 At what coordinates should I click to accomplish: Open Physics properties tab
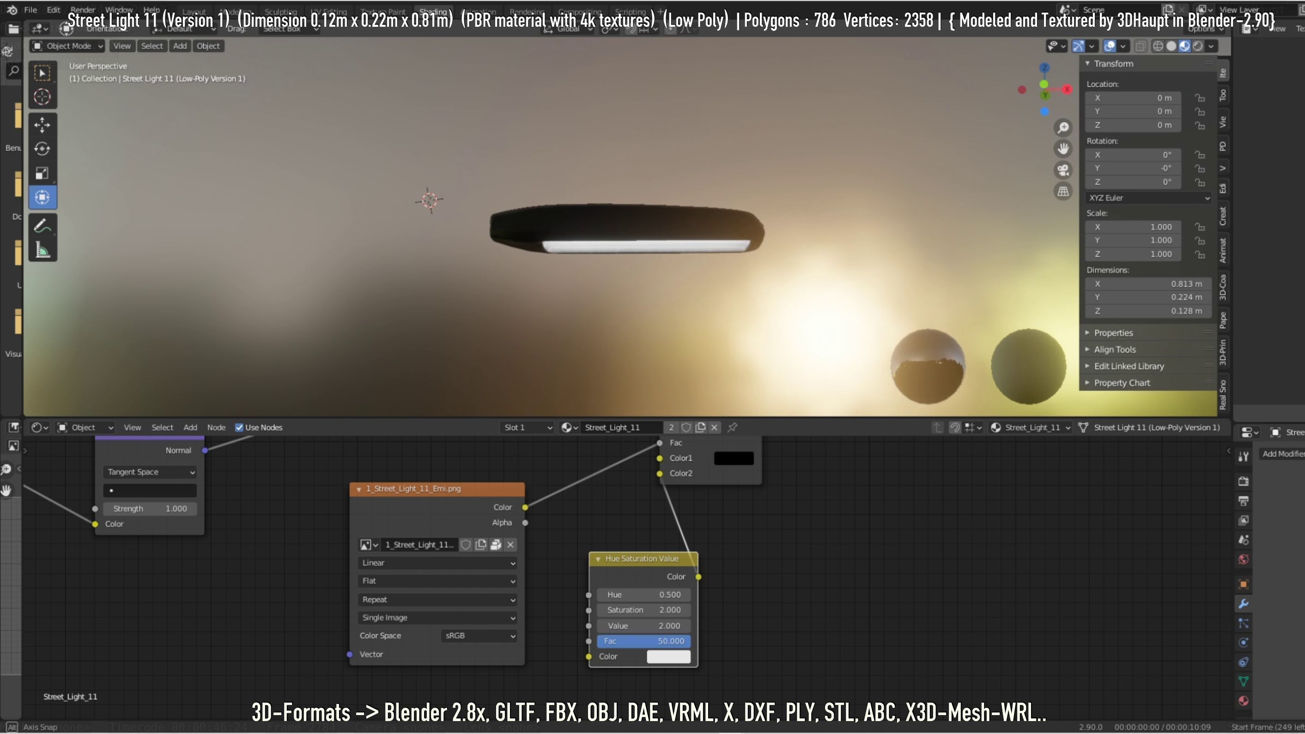1243,643
